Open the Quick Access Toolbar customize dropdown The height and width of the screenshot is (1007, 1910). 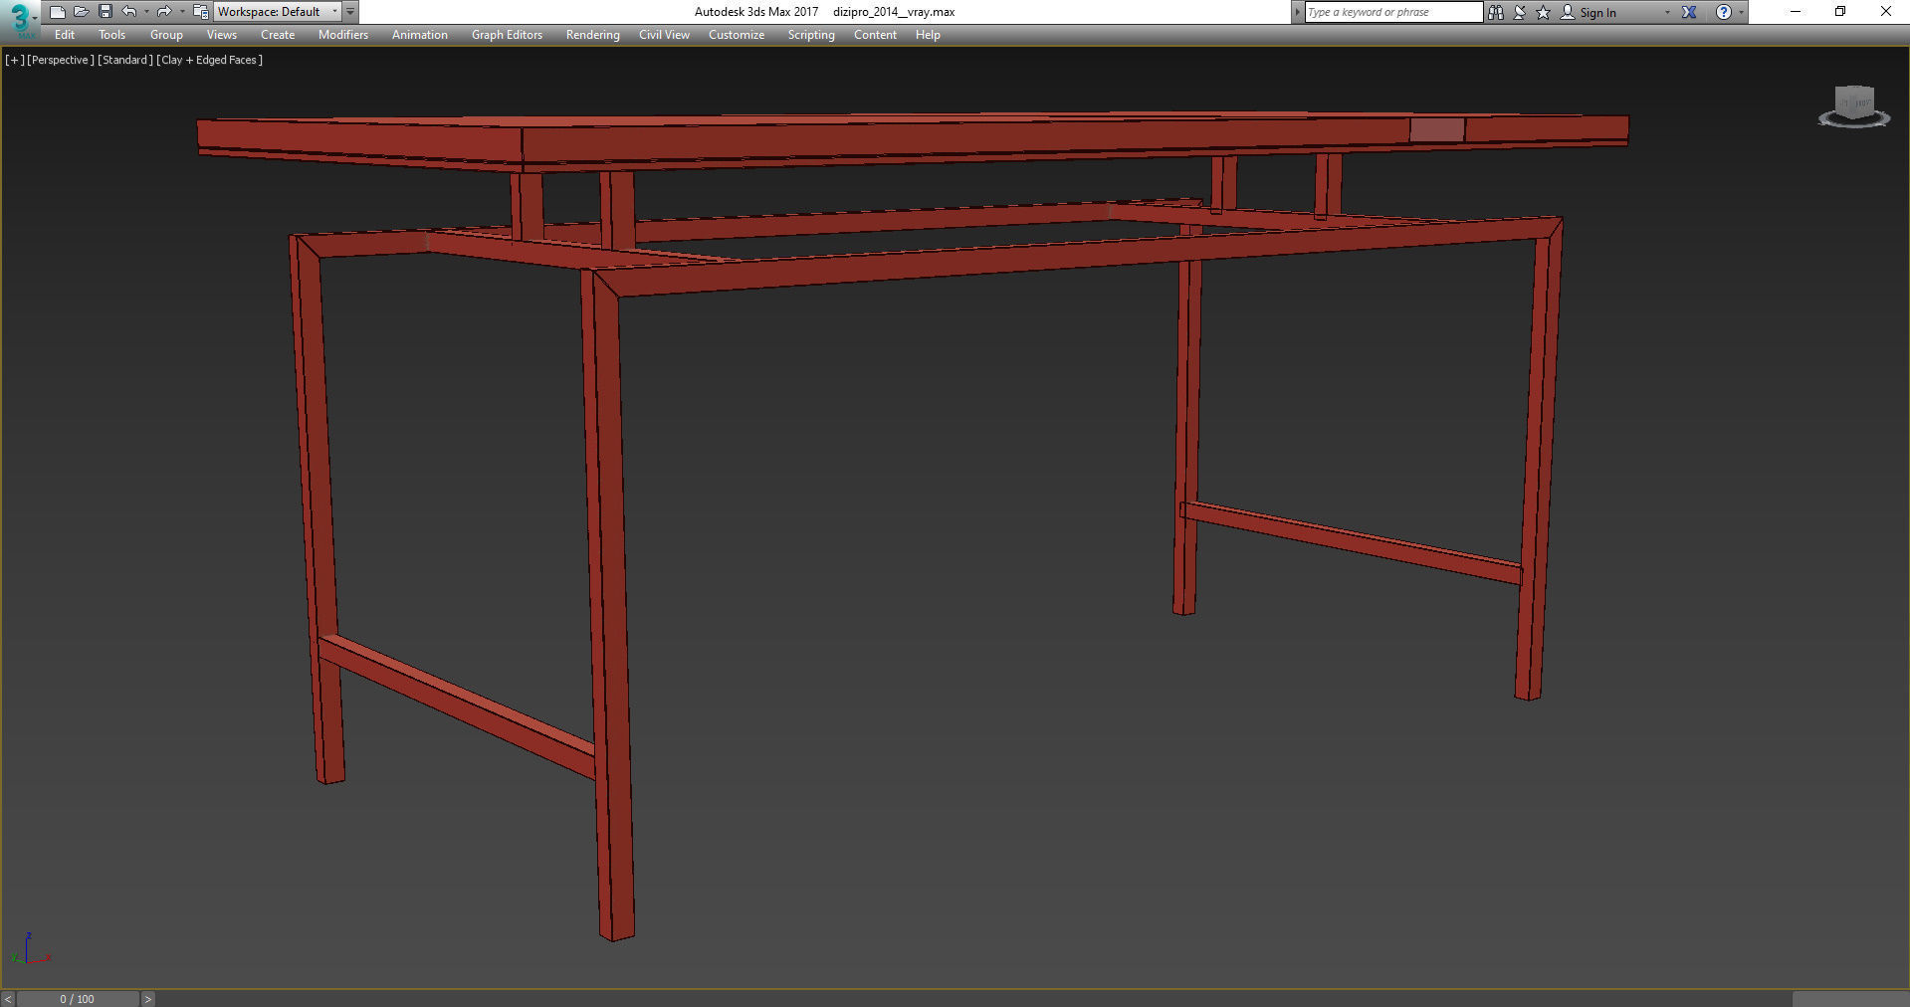350,12
